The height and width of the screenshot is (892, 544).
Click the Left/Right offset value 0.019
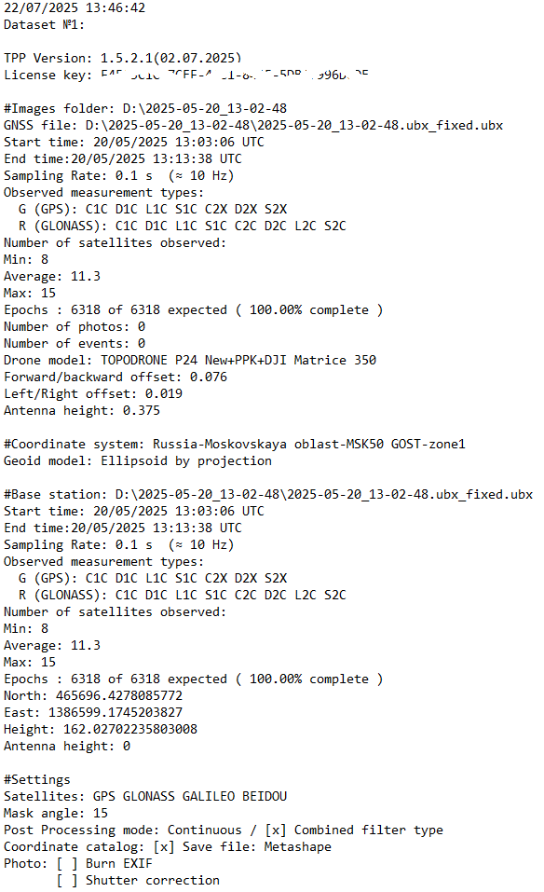(x=164, y=393)
